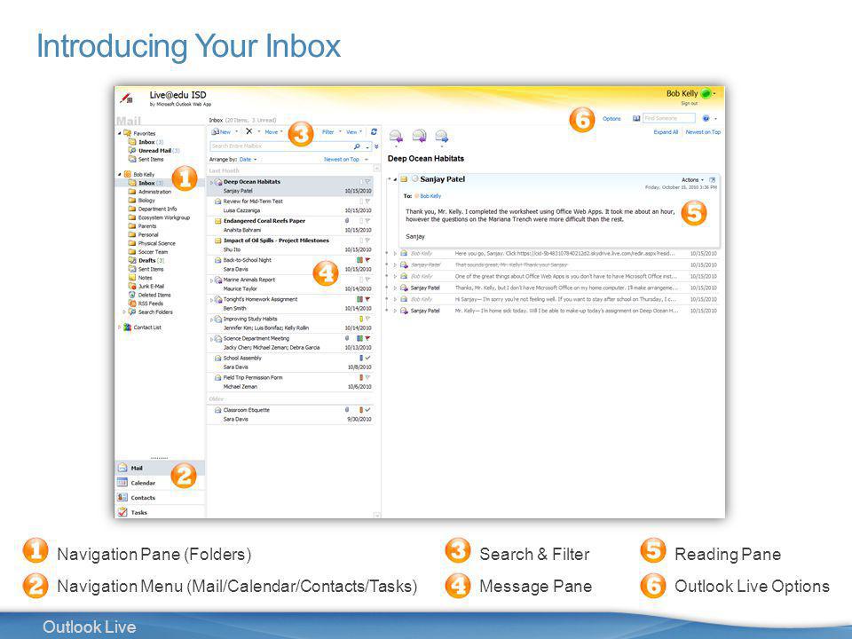The width and height of the screenshot is (852, 639).
Task: Click the Deleted Items folder
Action: click(x=149, y=295)
